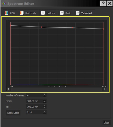113x127 pixels.
Task: Click the Apply Scale button
Action: tap(13, 113)
